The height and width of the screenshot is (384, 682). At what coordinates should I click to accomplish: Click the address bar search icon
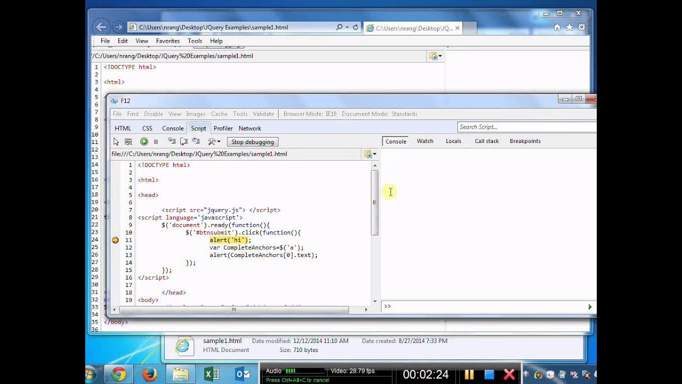(x=339, y=27)
